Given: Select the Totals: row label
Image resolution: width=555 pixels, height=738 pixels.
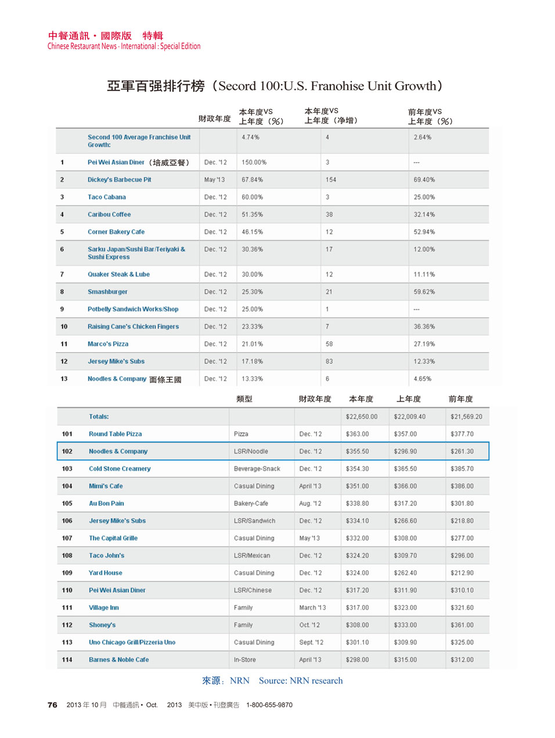Looking at the screenshot, I should pyautogui.click(x=99, y=417).
